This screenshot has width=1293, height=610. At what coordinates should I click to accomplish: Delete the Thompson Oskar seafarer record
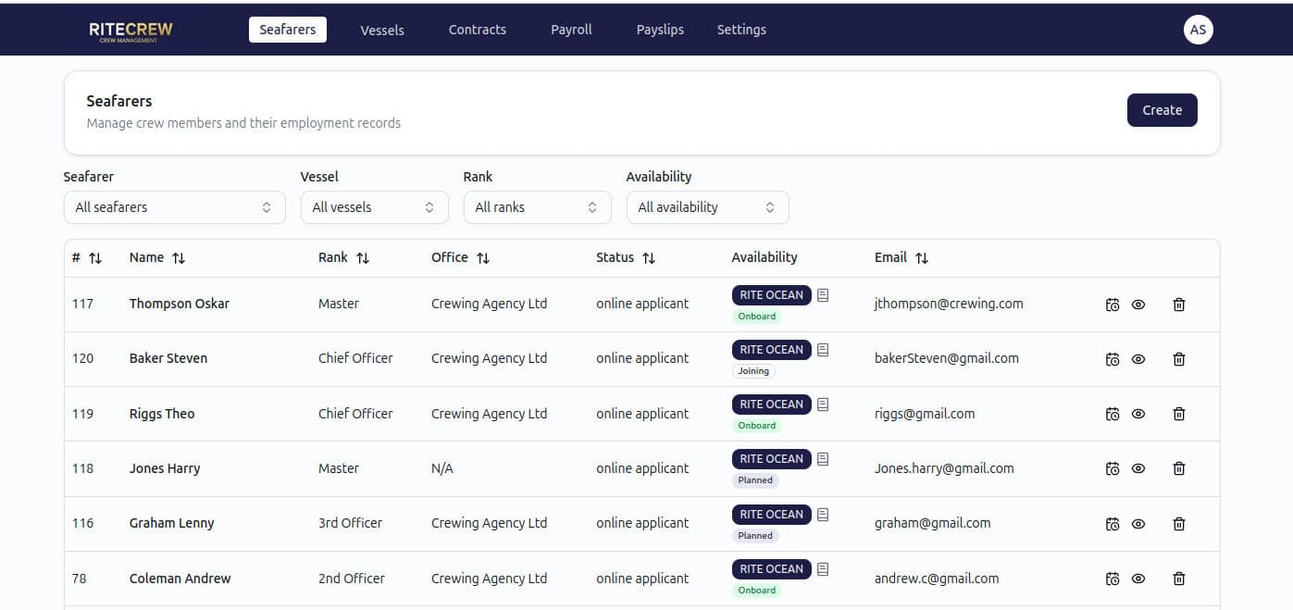[1178, 305]
